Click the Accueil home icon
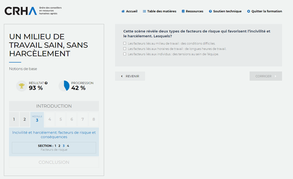The width and height of the screenshot is (293, 179). tap(123, 11)
